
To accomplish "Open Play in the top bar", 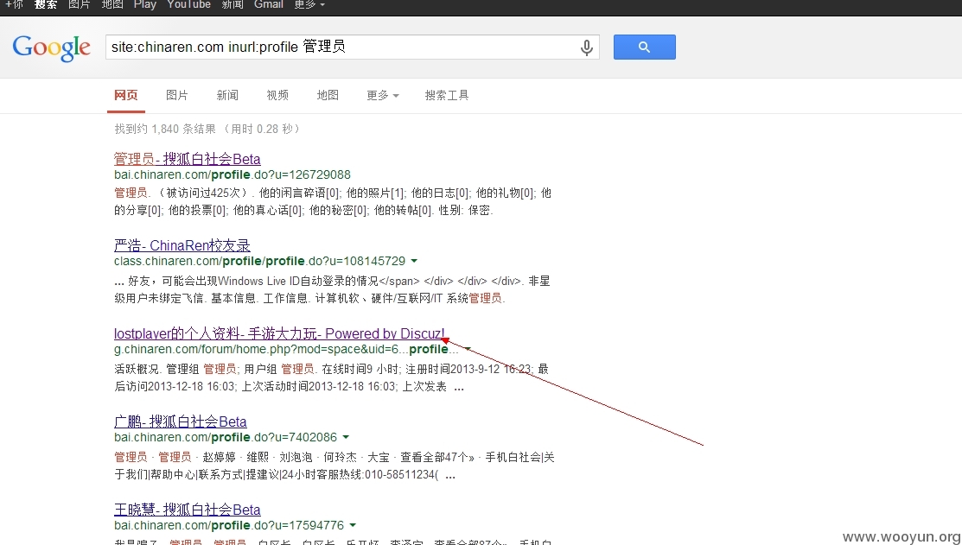I will coord(145,4).
